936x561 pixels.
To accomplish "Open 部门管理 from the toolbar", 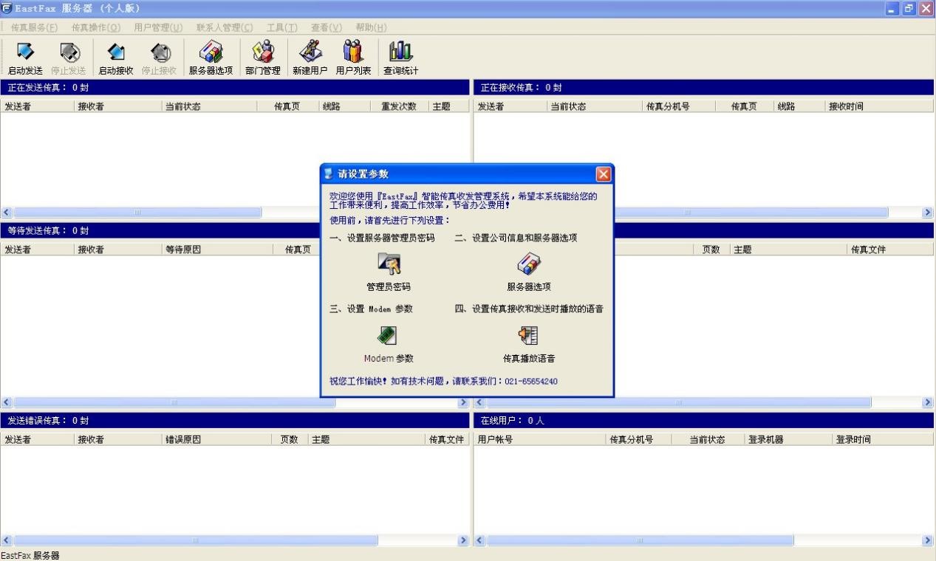I will pyautogui.click(x=262, y=52).
